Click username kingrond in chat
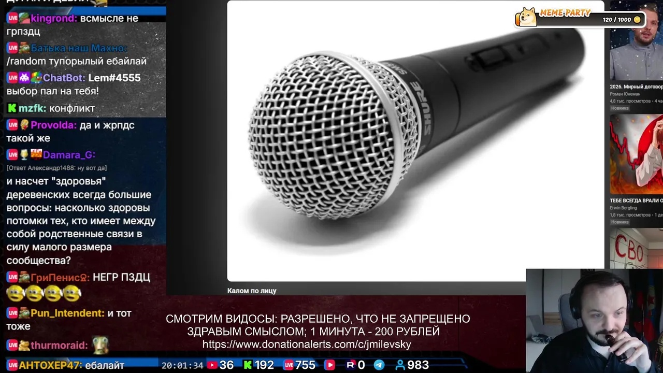 coord(54,18)
